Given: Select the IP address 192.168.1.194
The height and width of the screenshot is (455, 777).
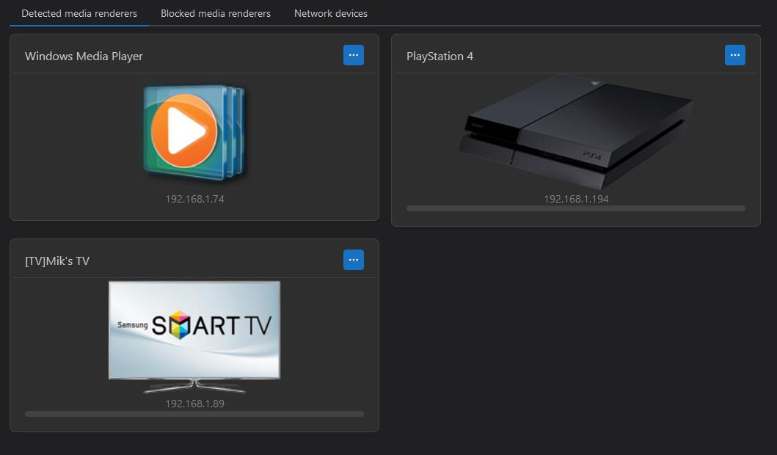Looking at the screenshot, I should click(x=576, y=199).
